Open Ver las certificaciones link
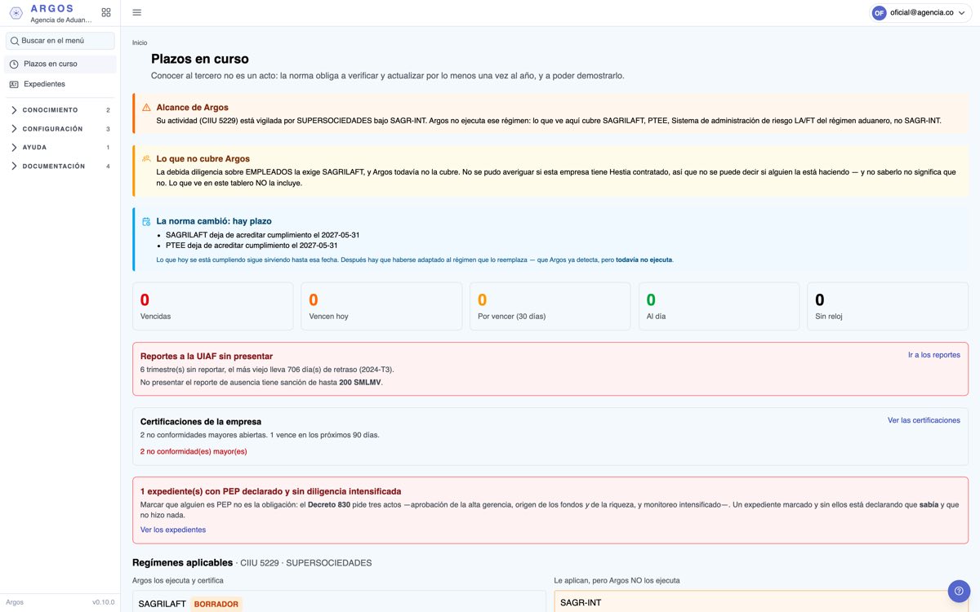The height and width of the screenshot is (612, 980). click(924, 420)
